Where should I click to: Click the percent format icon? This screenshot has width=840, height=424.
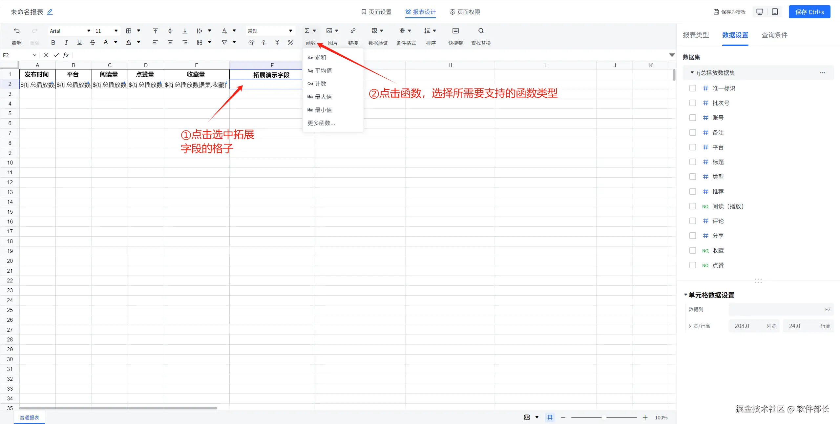(x=290, y=42)
